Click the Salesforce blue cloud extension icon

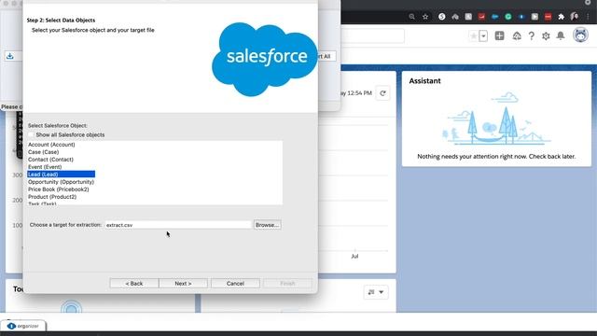494,17
